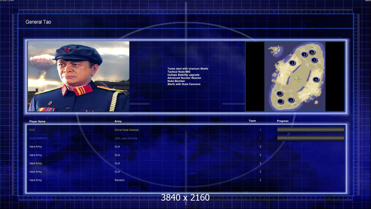This screenshot has width=371, height=209.
Task: Click the "Tactical Nuke MiG" line
Action: [x=179, y=72]
